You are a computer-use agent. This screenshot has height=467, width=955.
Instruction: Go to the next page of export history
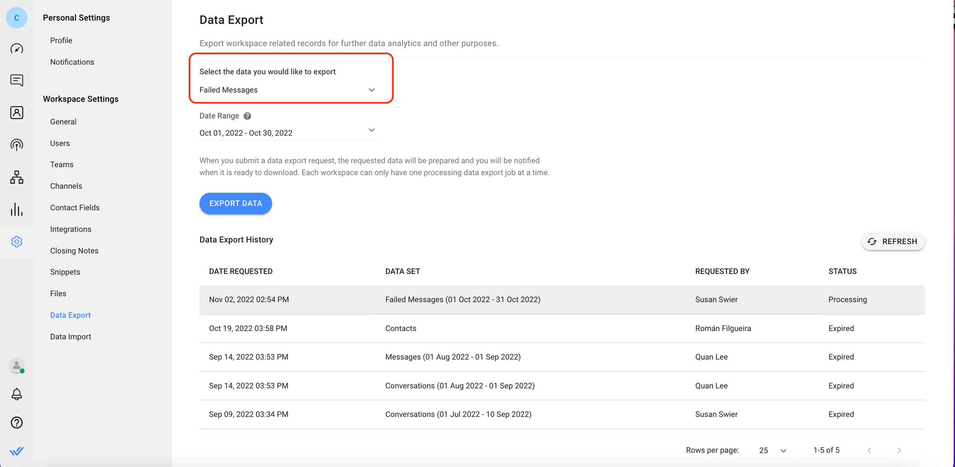pos(899,450)
